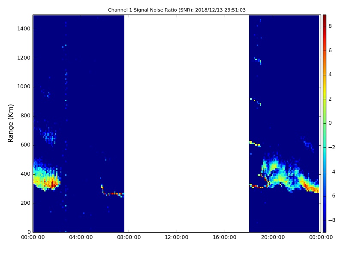Viewport: 343px width, 257px height.
Task: Click the red echo trace near 06:30 at 270 km
Action: tap(114, 194)
